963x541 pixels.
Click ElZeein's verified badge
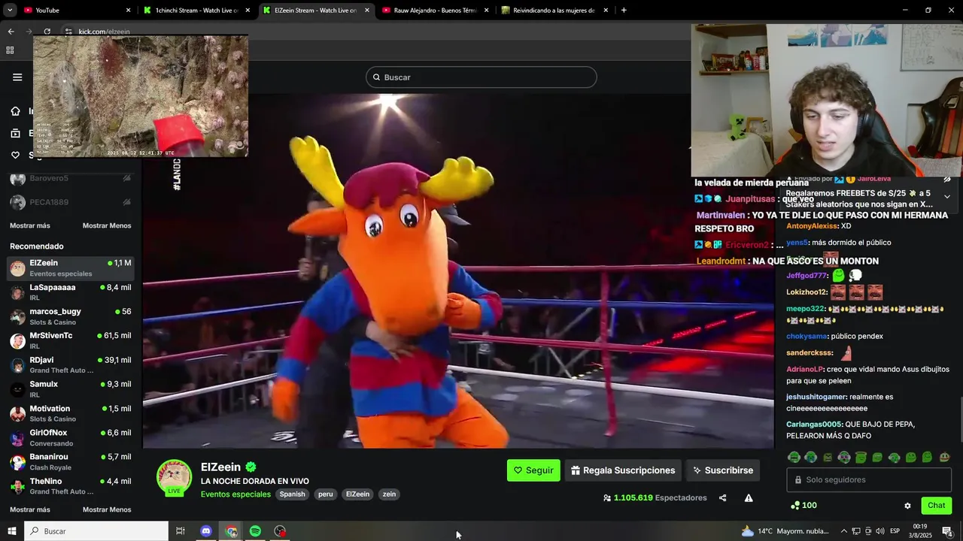pyautogui.click(x=251, y=467)
